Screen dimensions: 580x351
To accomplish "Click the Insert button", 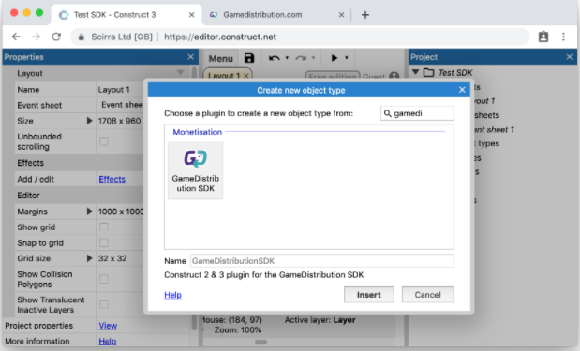I will 369,295.
